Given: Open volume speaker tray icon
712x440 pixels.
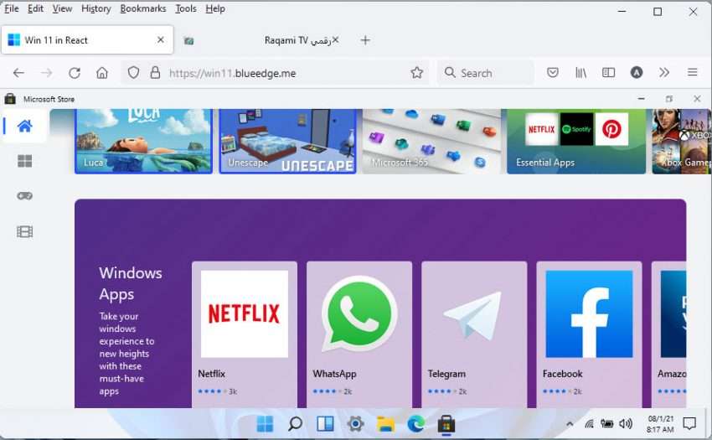Looking at the screenshot, I should [626, 423].
